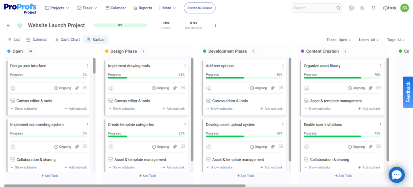The image size is (413, 187).
Task: Click Add Task under the Open column
Action: pyautogui.click(x=50, y=176)
